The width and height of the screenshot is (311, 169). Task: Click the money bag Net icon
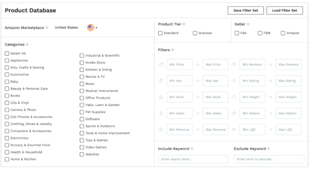[161, 81]
